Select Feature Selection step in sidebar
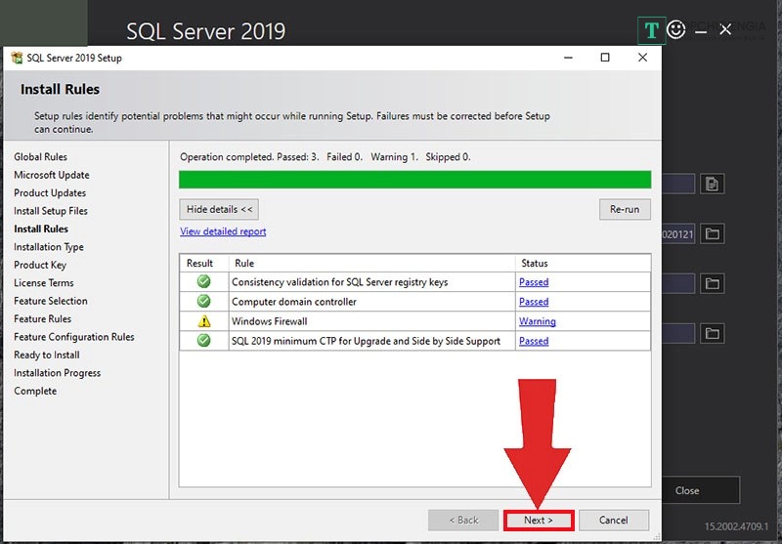 click(51, 301)
